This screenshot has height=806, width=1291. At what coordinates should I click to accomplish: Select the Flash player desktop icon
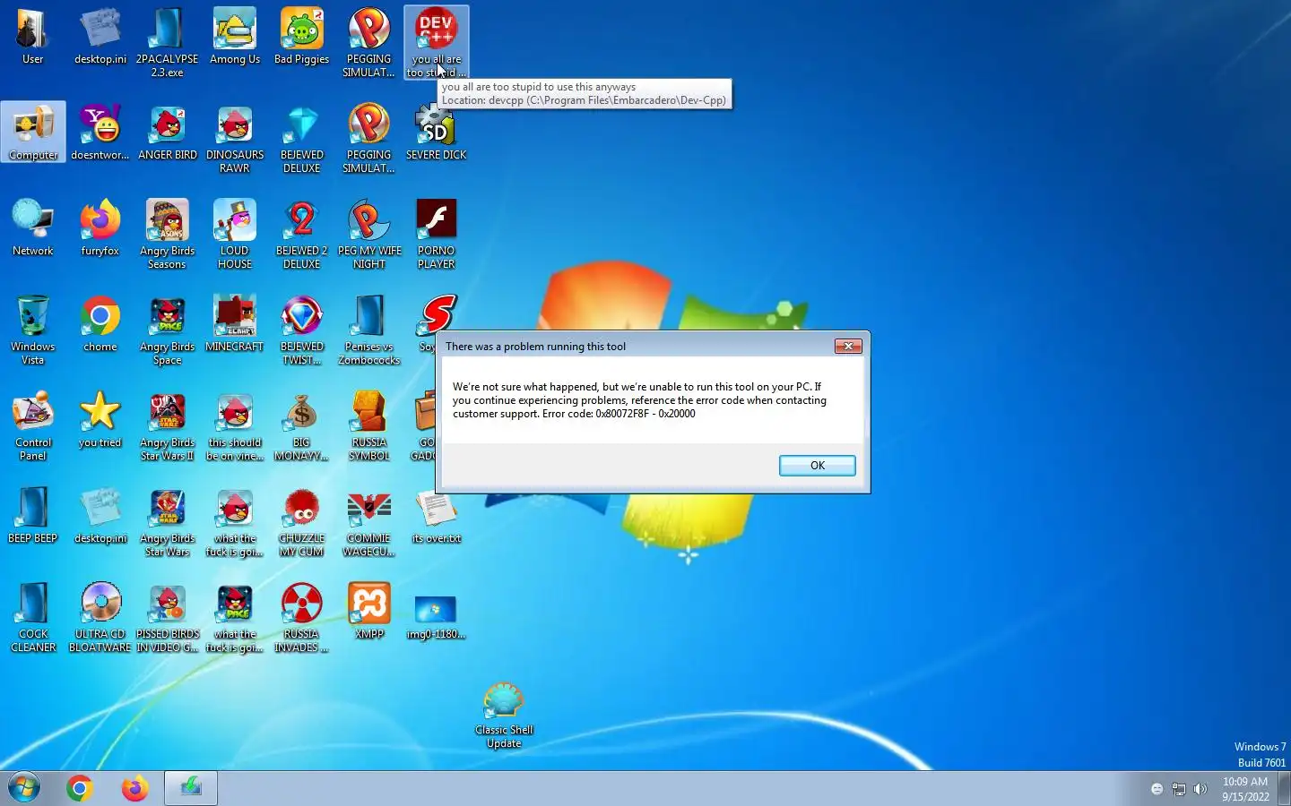[437, 234]
